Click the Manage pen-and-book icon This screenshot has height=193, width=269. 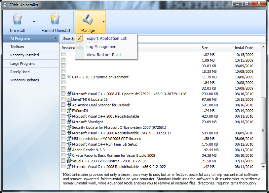[x=88, y=19]
